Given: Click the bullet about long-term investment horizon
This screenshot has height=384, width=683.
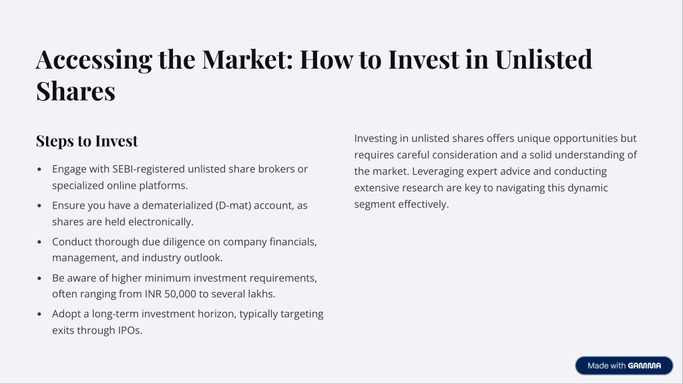Looking at the screenshot, I should click(x=188, y=322).
